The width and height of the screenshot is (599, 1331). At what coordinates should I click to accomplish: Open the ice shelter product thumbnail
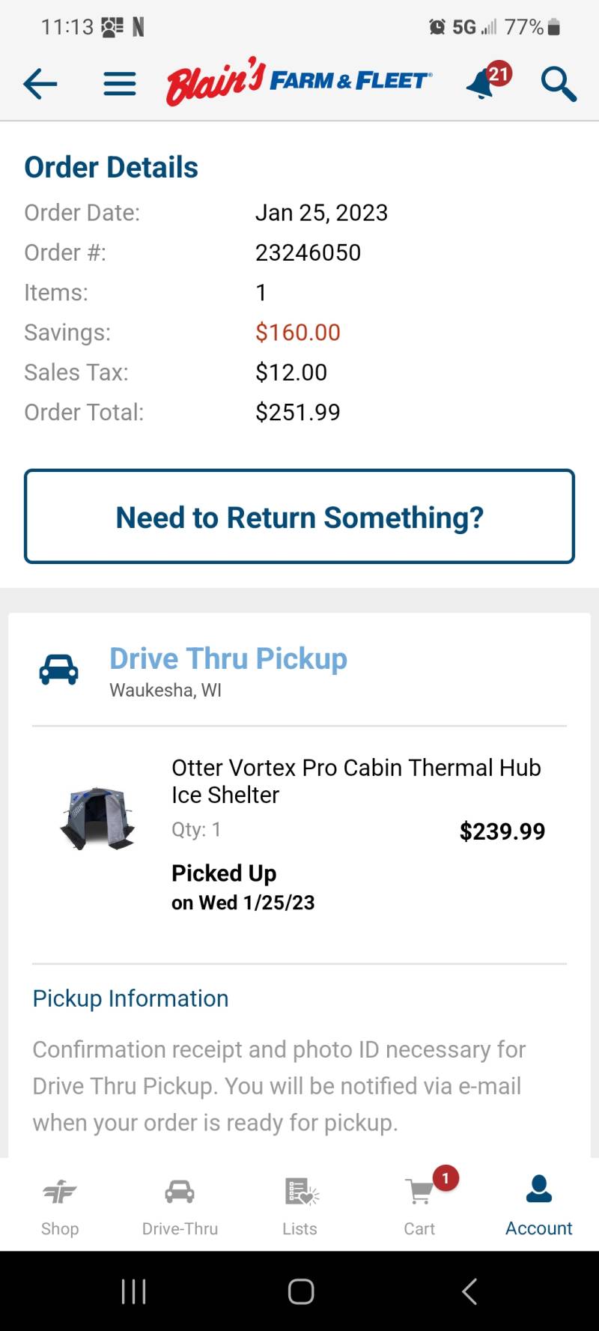[97, 818]
